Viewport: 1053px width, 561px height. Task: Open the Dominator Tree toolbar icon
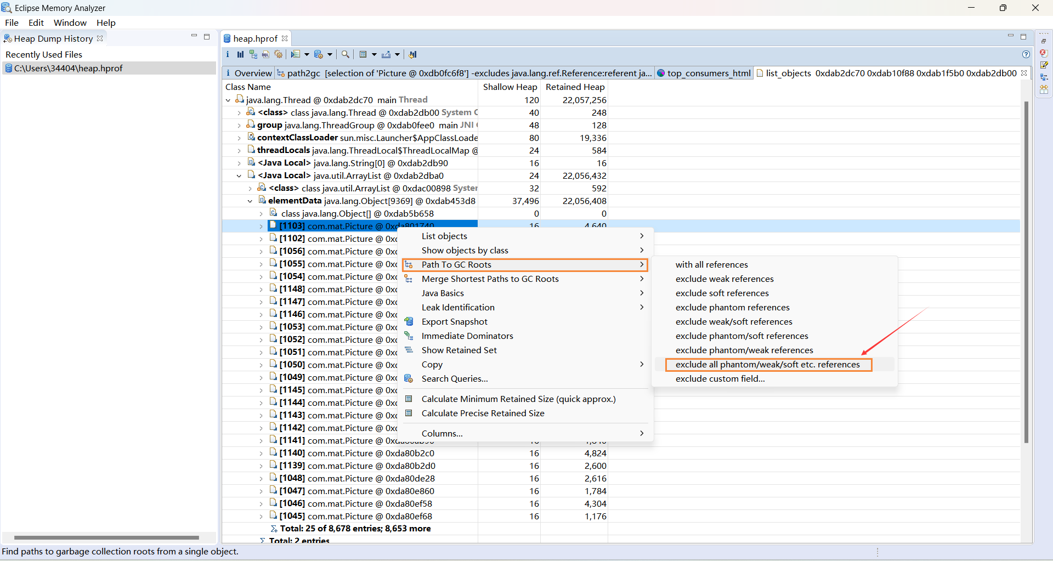click(x=253, y=54)
